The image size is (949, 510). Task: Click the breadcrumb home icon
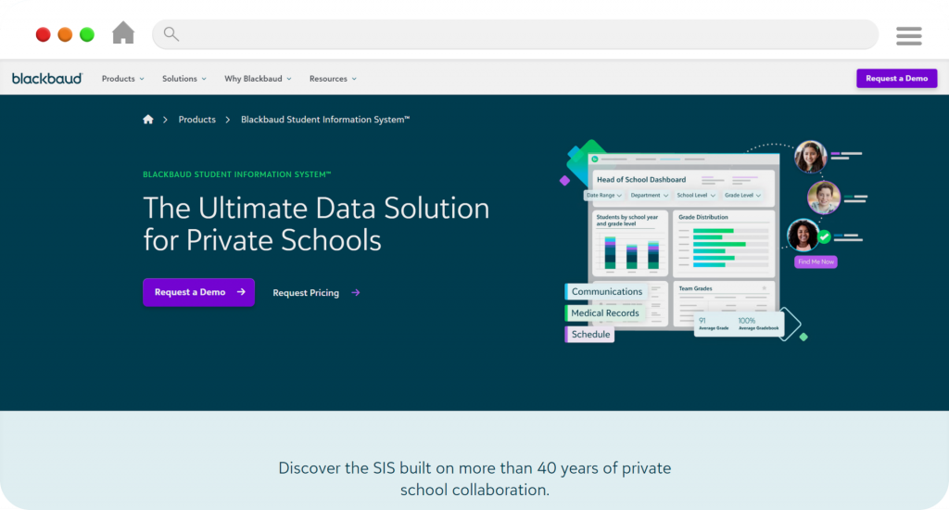tap(148, 120)
